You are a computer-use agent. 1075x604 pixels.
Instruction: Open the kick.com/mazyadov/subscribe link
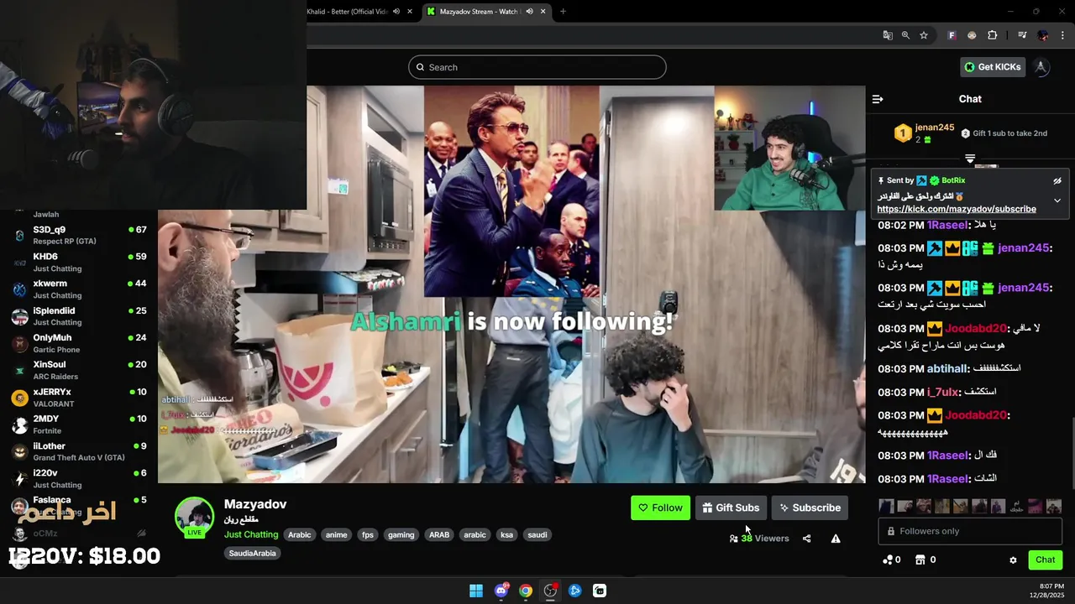click(957, 209)
